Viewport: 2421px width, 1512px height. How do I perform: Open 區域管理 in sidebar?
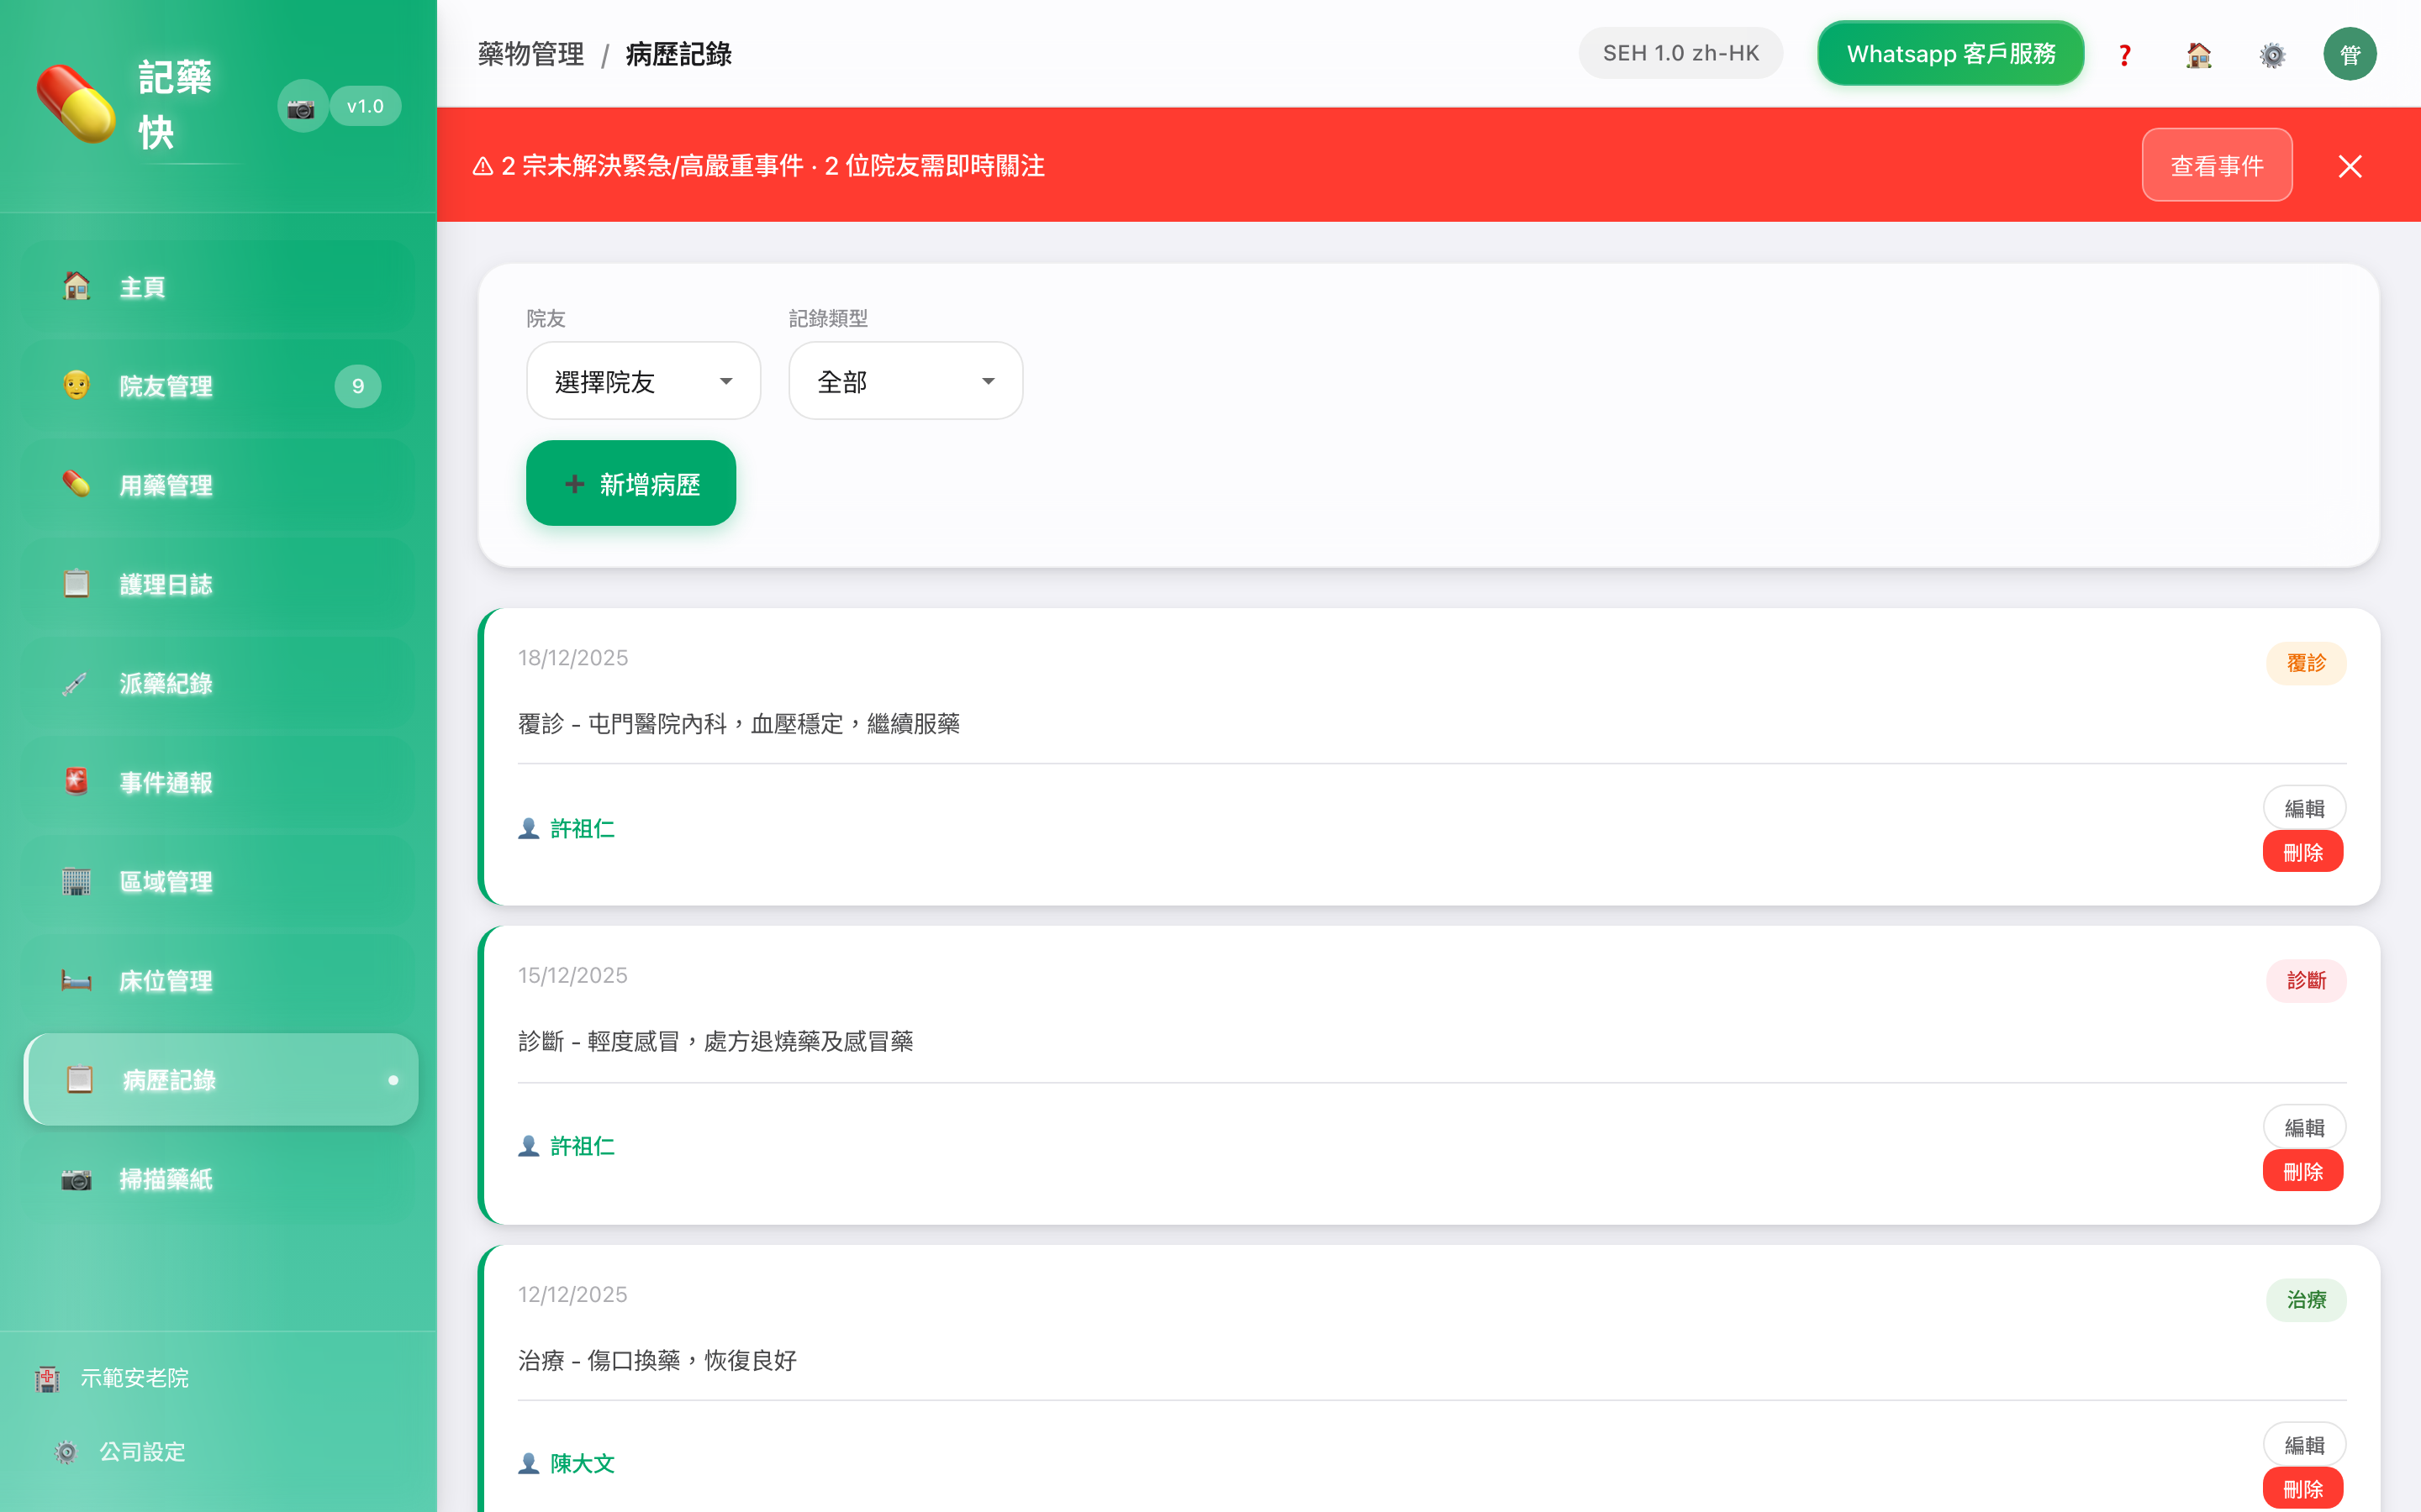[x=219, y=881]
